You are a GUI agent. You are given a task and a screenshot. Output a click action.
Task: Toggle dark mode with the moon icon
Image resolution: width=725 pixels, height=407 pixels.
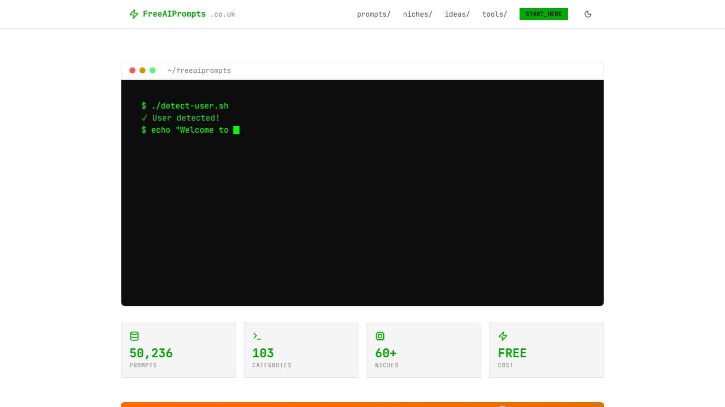pos(588,14)
